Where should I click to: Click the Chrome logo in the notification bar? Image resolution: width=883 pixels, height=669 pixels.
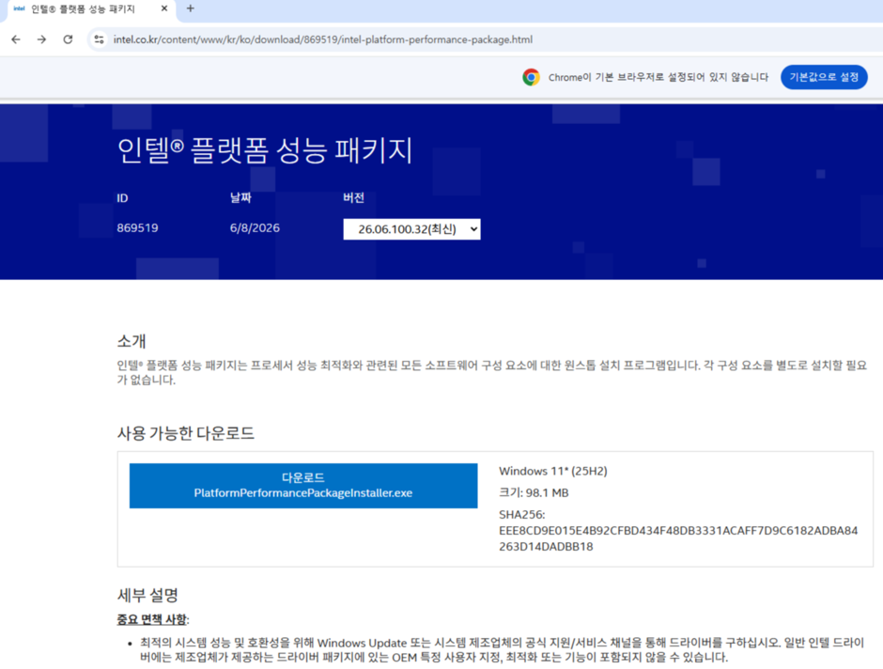point(531,77)
